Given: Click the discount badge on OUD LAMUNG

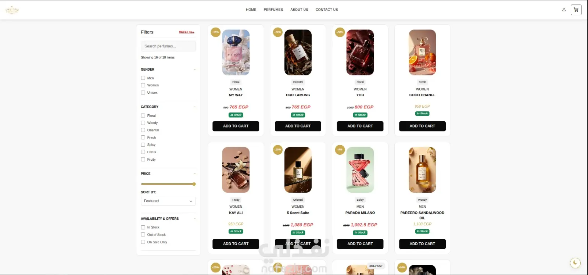Looking at the screenshot, I should pos(277,32).
